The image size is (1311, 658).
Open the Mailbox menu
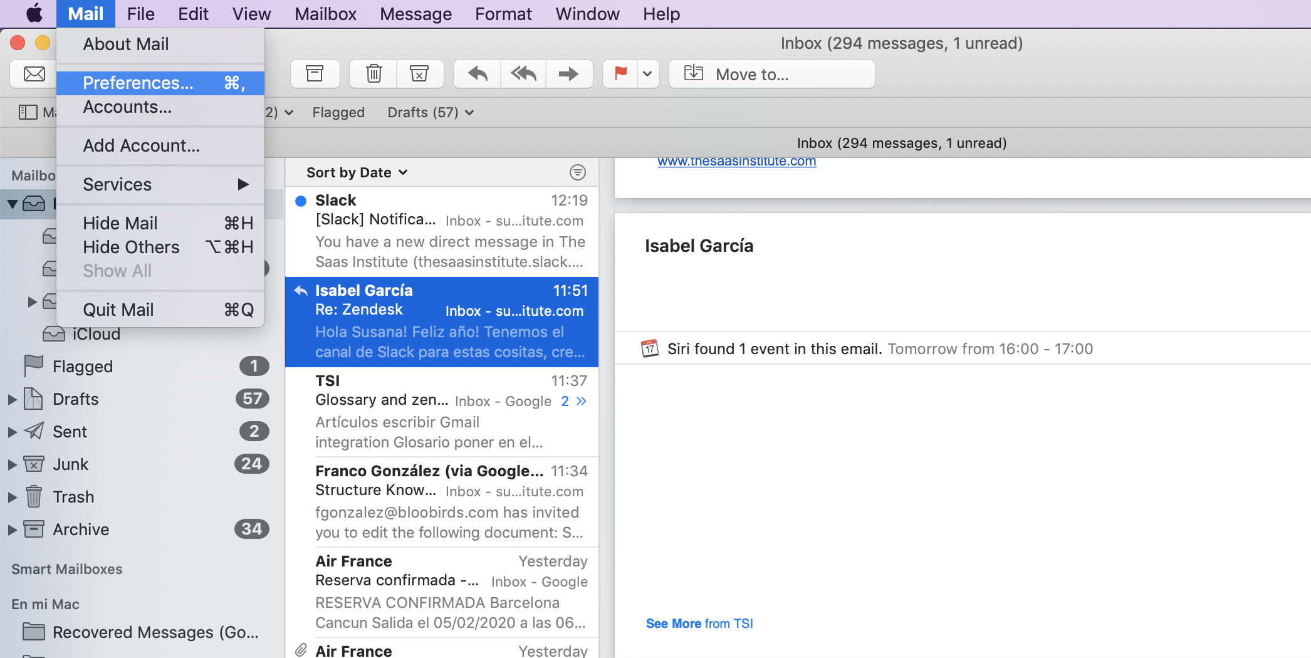[325, 14]
